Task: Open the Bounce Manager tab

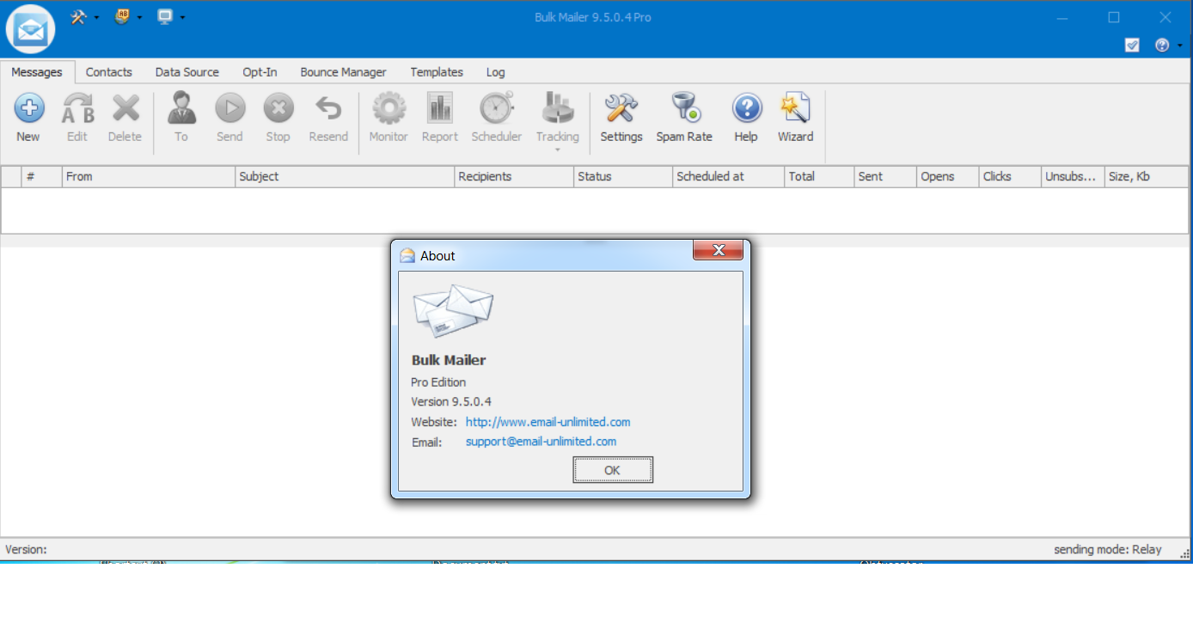Action: [x=343, y=72]
